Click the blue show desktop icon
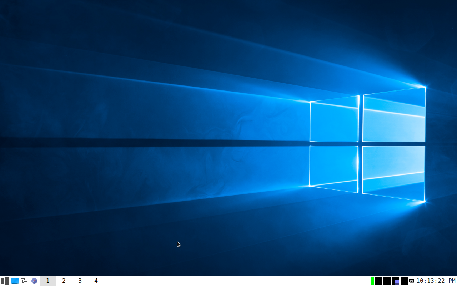The width and height of the screenshot is (457, 286). [x=15, y=281]
